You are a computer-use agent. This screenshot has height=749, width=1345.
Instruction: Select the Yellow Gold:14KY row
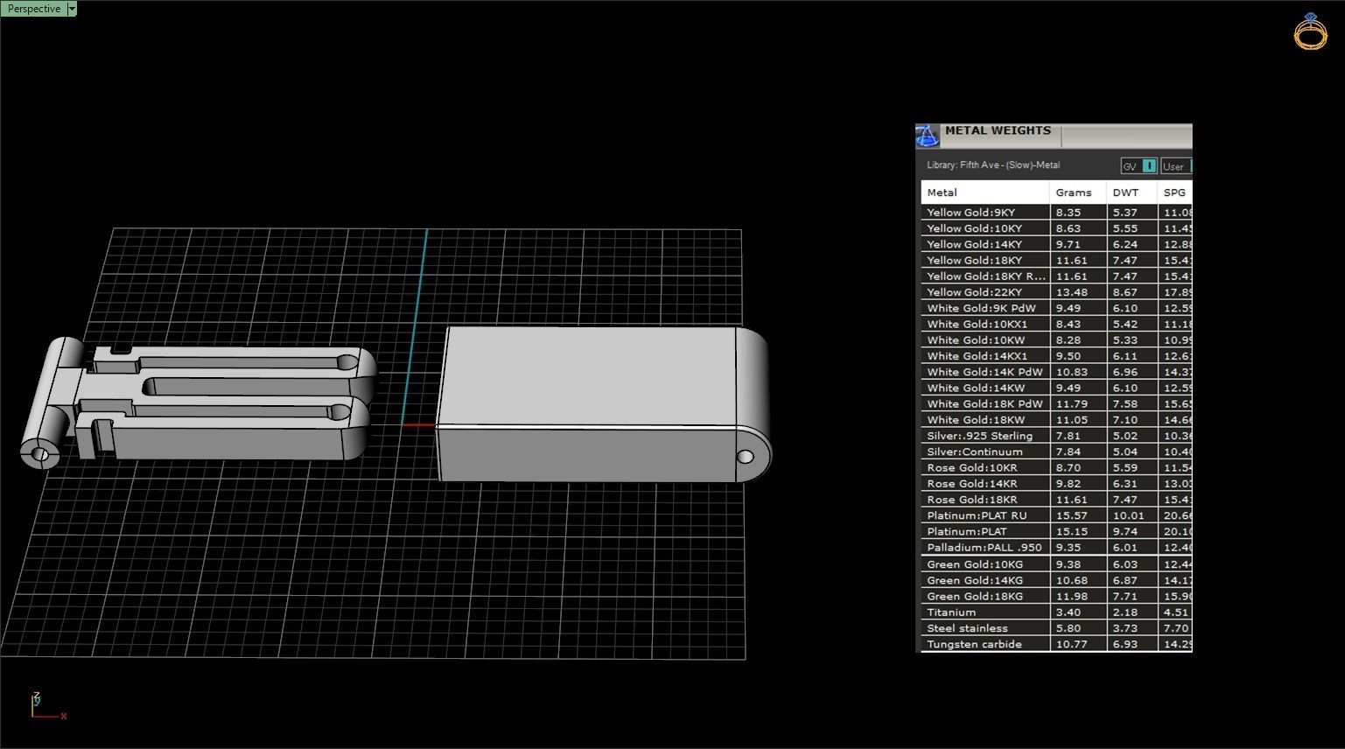1056,244
